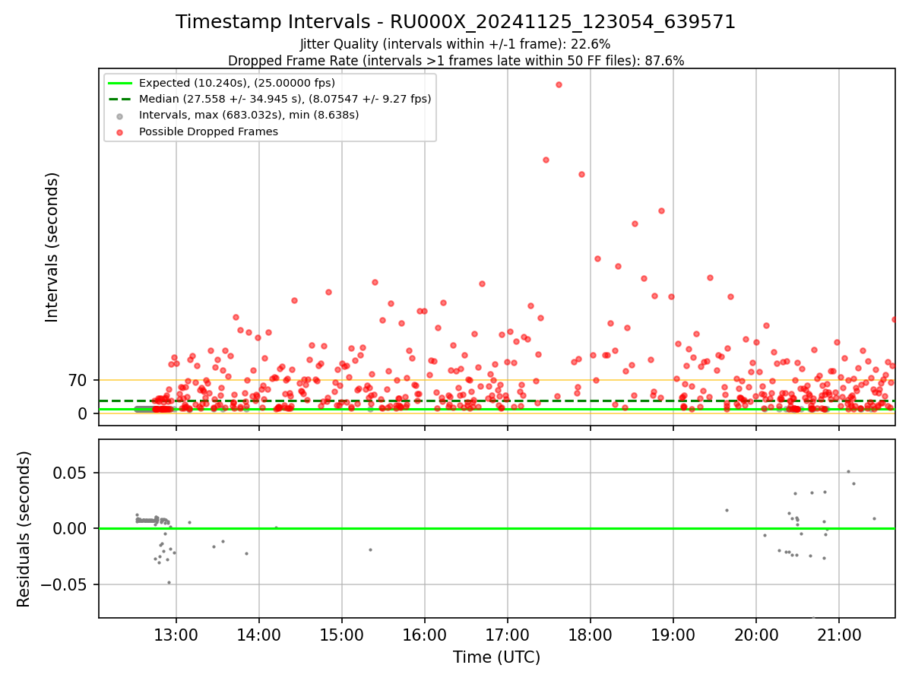Click the '21:00' time tick label
912x684 pixels.
pyautogui.click(x=839, y=635)
